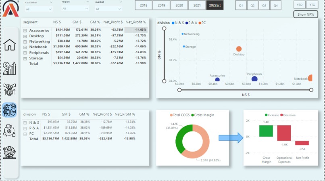Sort segment table by Net_Profit % header

click(x=136, y=22)
